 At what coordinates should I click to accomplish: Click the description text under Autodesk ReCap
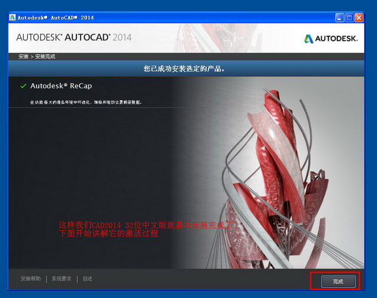pos(86,102)
